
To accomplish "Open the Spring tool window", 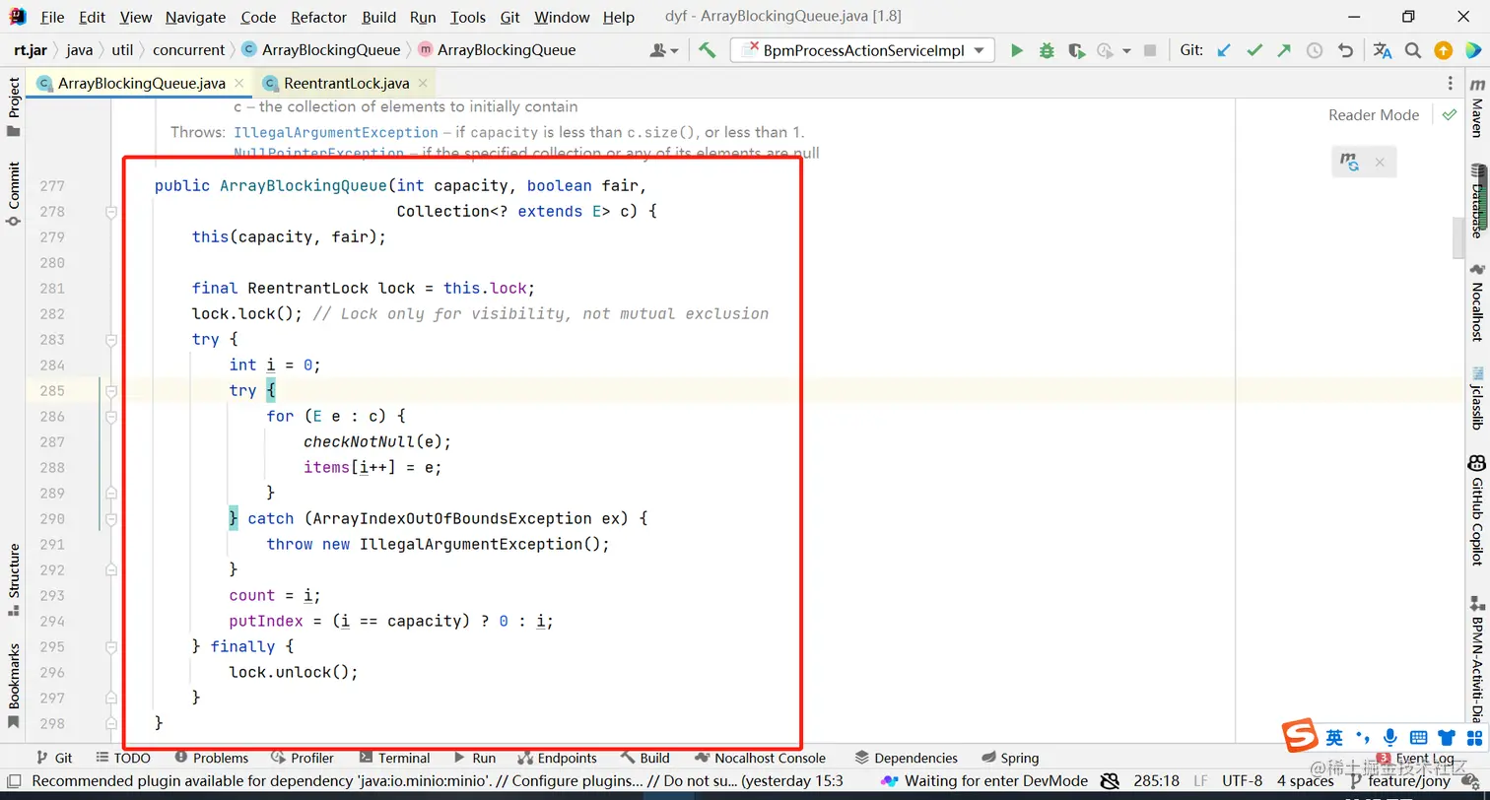I will click(x=1010, y=758).
